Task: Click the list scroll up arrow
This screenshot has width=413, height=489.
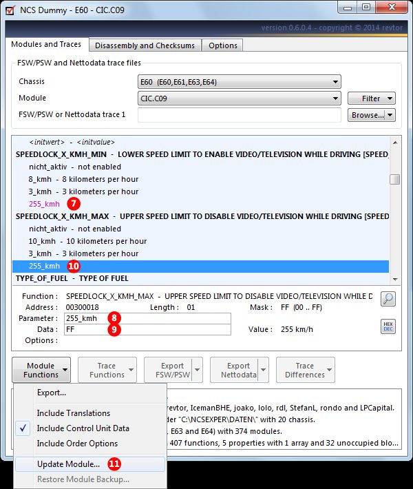Action: coord(395,143)
